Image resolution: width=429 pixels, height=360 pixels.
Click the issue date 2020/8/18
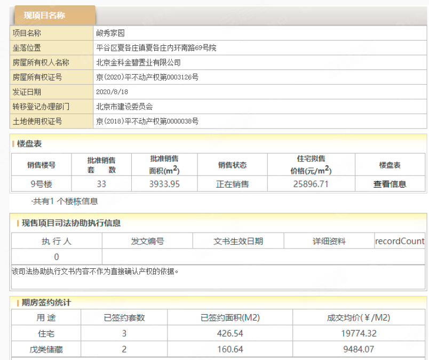coord(112,92)
